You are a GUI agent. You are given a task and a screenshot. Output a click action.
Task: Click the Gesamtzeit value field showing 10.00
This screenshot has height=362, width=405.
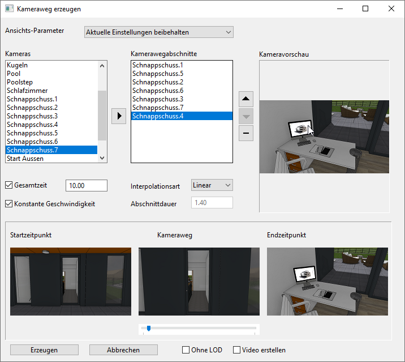(x=86, y=186)
